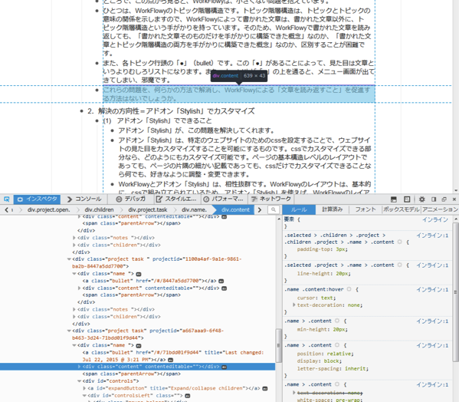
Task: Select div.name. breadcrumb
Action: [194, 209]
